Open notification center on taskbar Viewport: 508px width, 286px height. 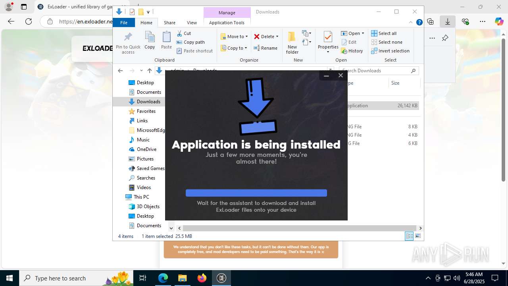point(495,278)
